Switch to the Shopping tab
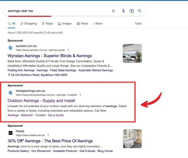Screen dimensions: 188x158 click(x=28, y=24)
